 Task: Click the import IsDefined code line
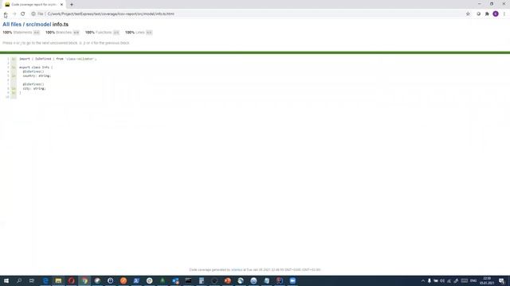58,59
